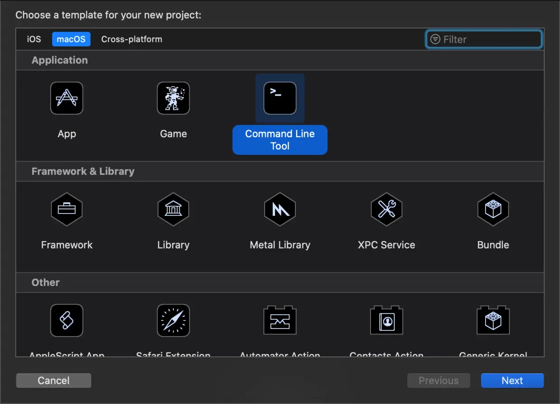560x404 pixels.
Task: Select the Contacts Action template
Action: point(386,320)
